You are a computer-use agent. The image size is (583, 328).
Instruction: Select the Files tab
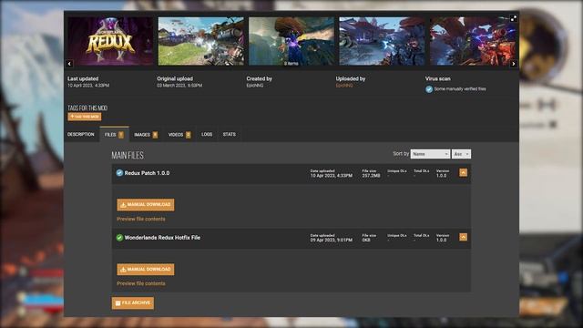tap(114, 134)
